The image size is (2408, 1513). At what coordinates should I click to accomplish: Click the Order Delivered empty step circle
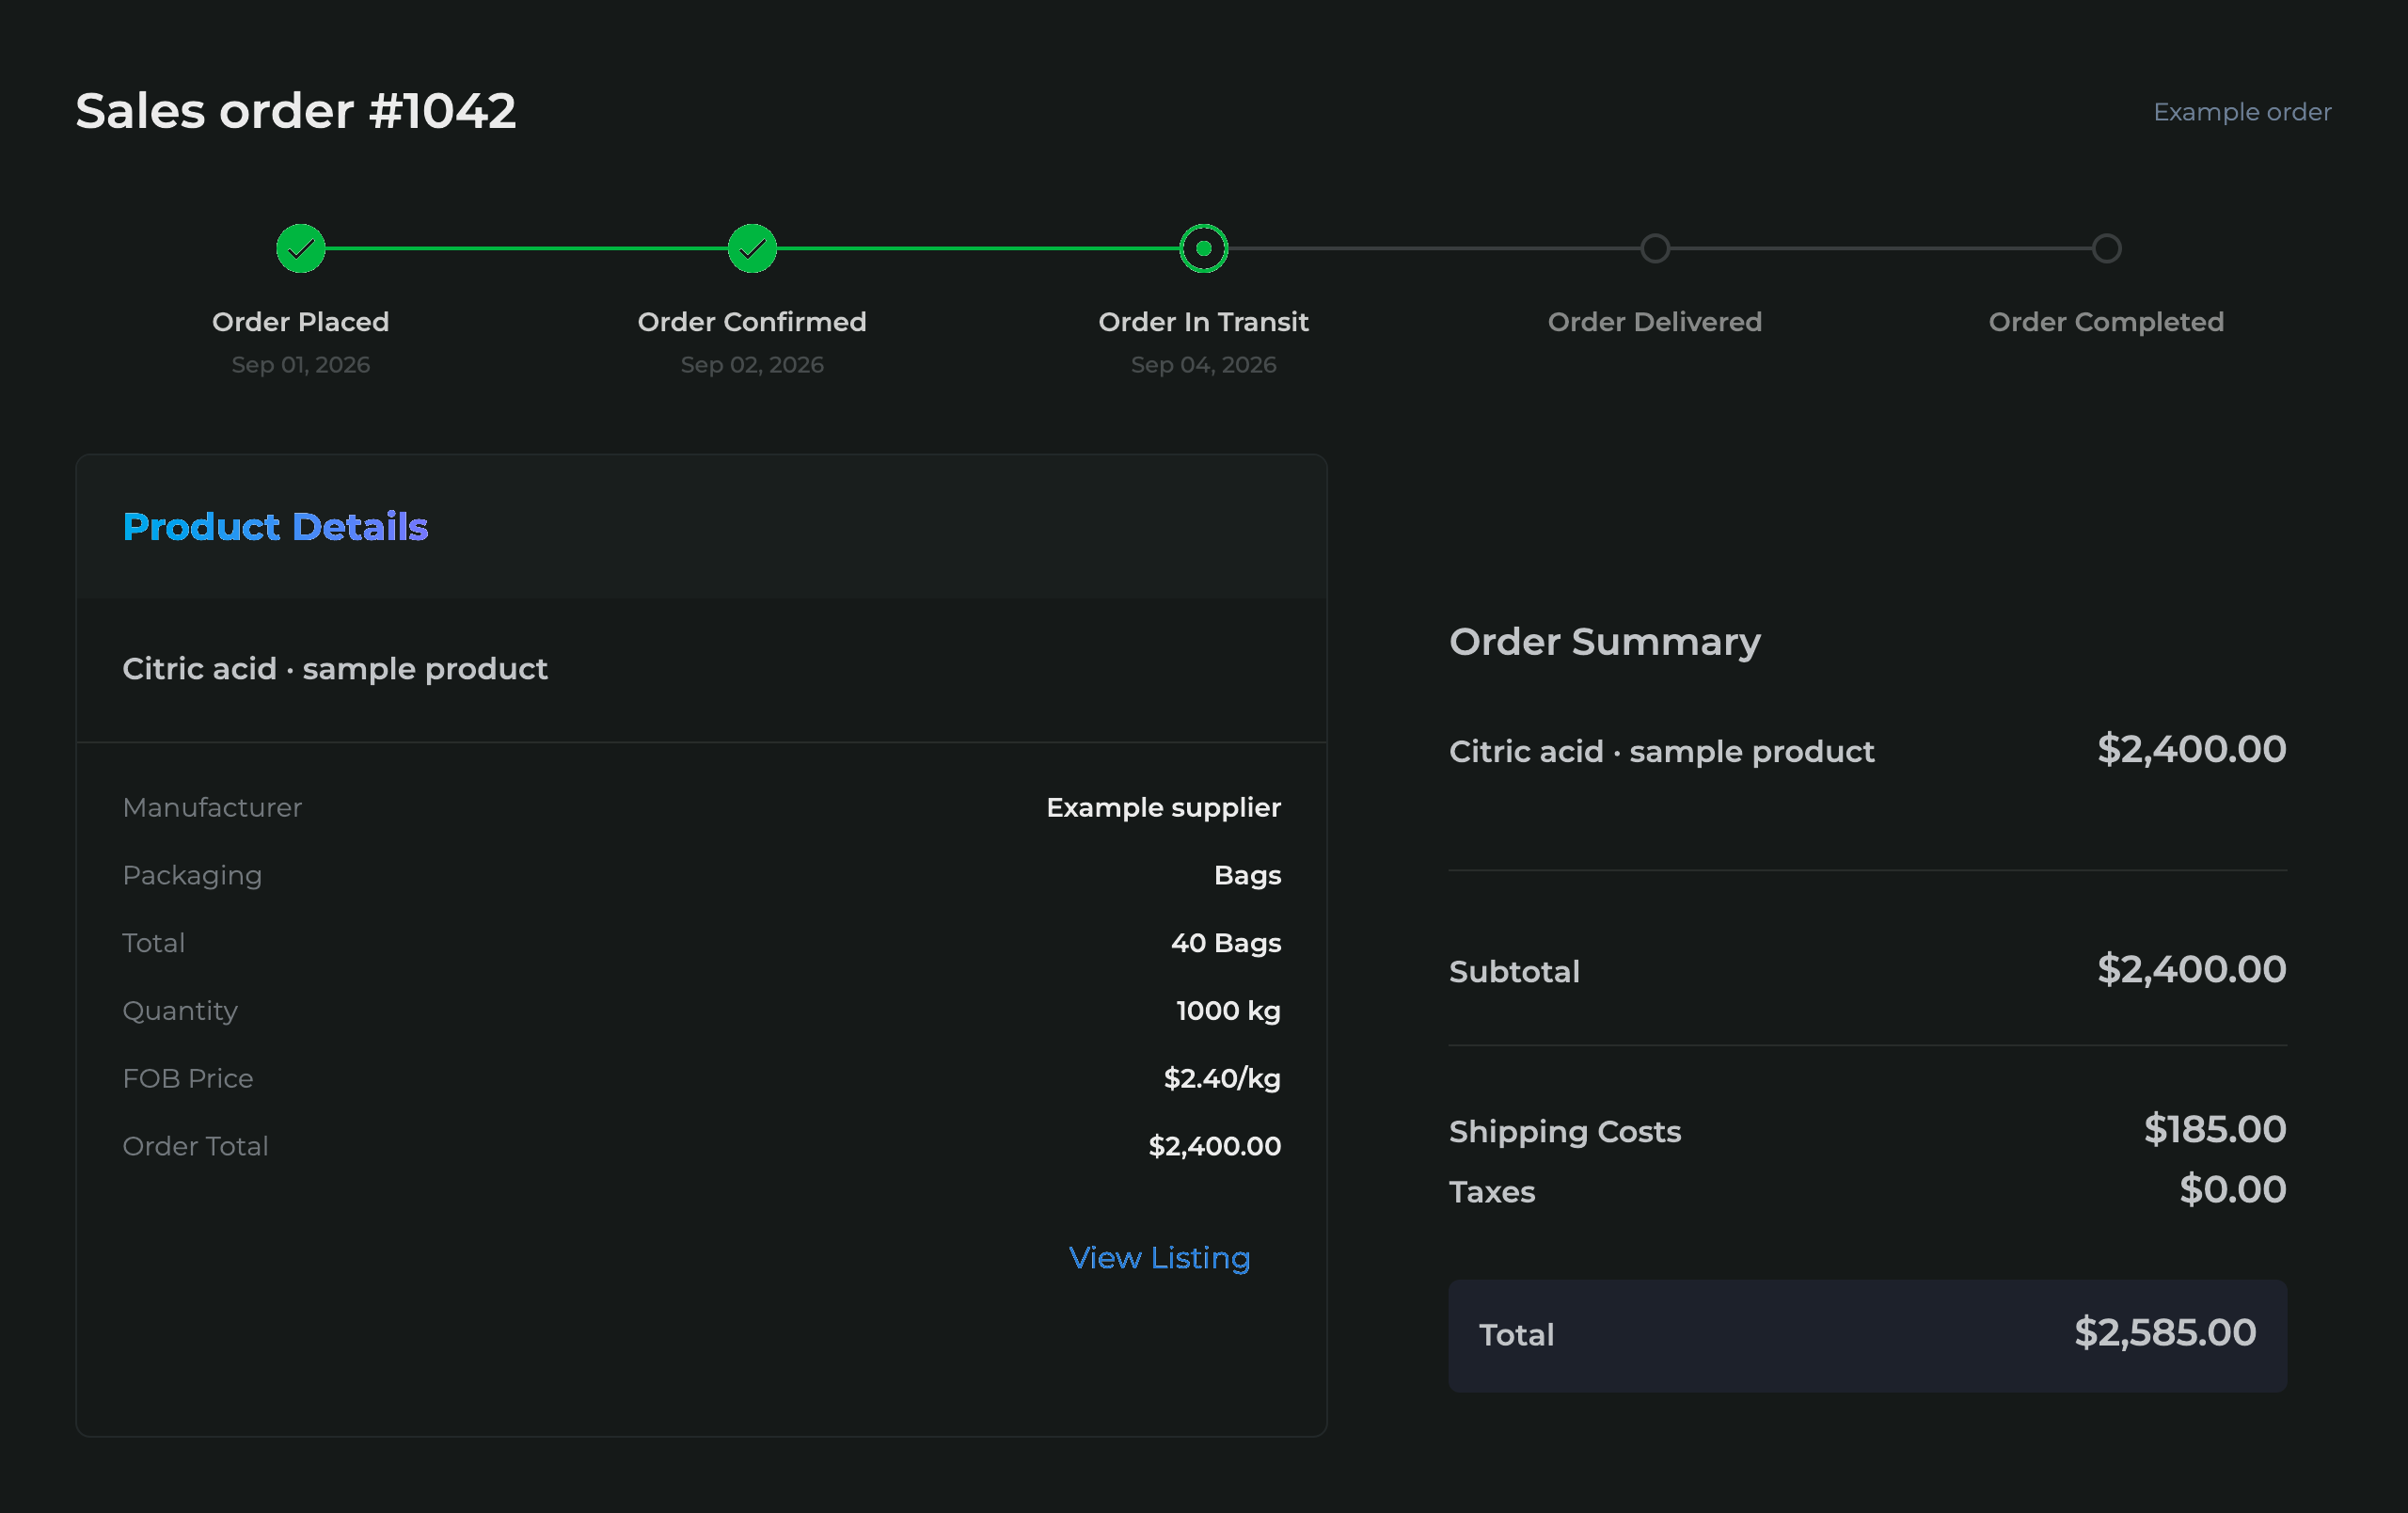[x=1655, y=248]
